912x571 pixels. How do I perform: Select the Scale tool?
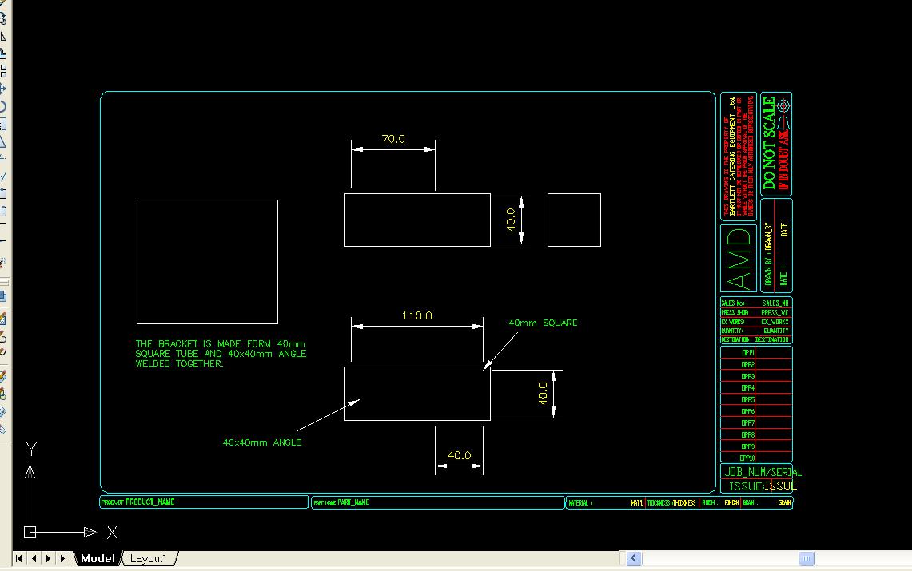click(3, 124)
